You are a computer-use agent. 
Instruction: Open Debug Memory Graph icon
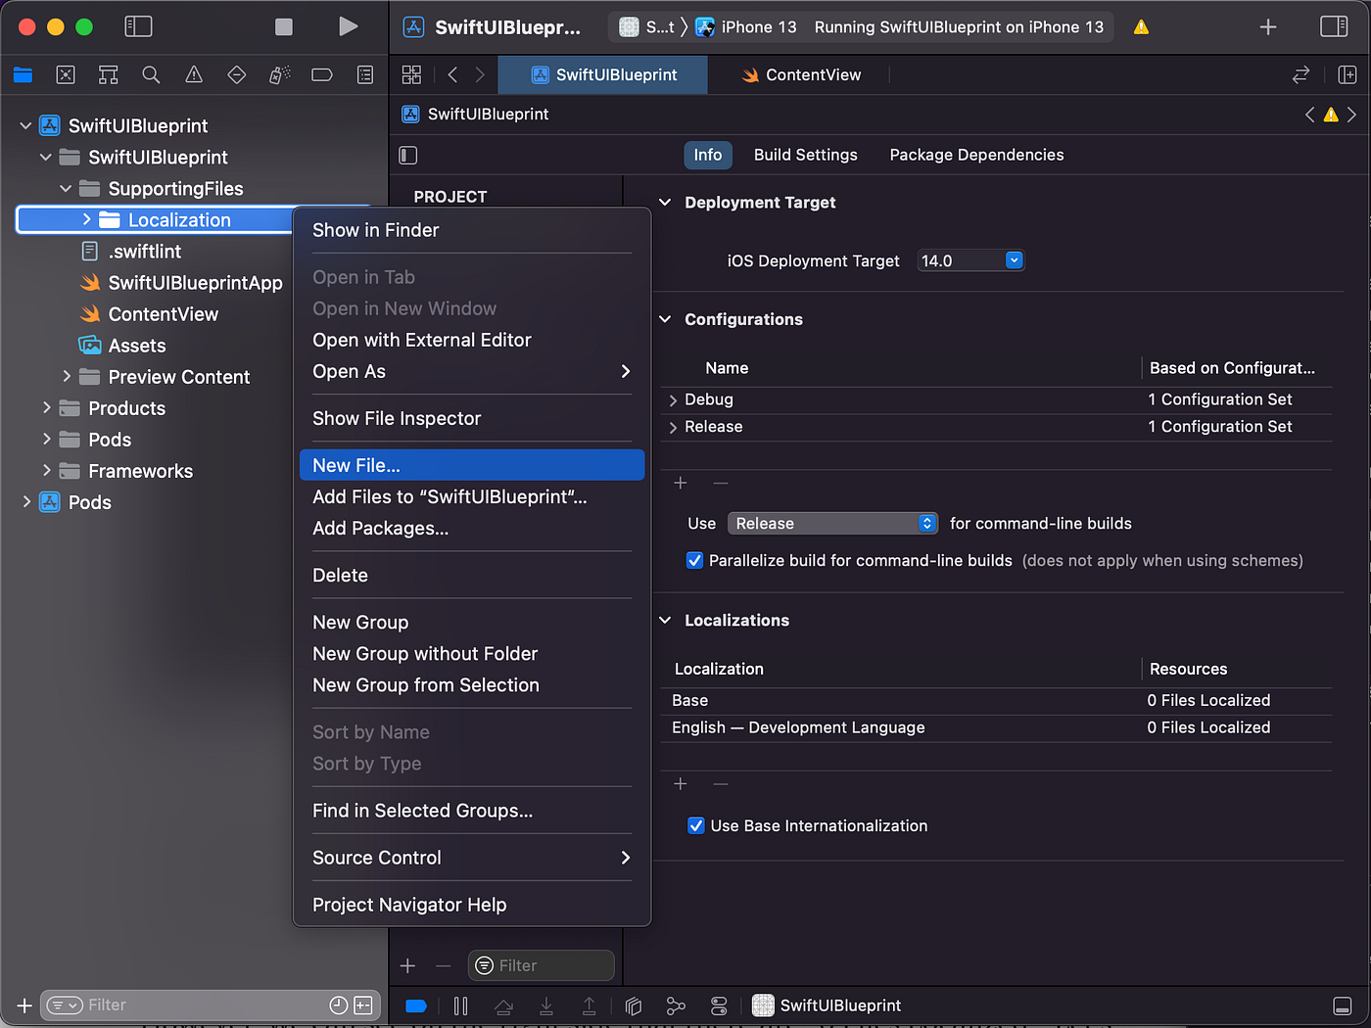pyautogui.click(x=676, y=1005)
